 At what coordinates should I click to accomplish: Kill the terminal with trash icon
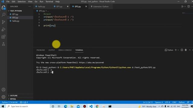click(x=186, y=50)
